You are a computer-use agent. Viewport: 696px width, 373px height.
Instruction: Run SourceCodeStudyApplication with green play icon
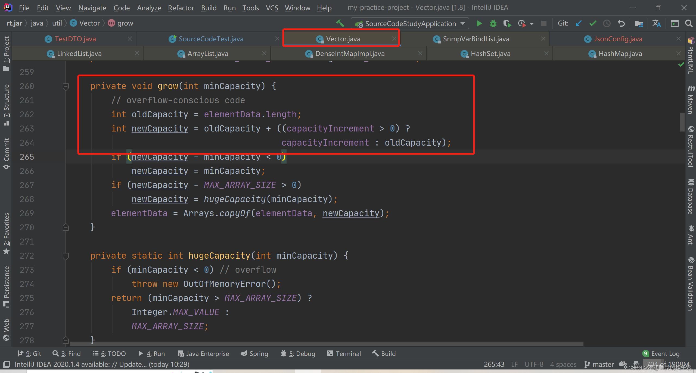point(479,24)
